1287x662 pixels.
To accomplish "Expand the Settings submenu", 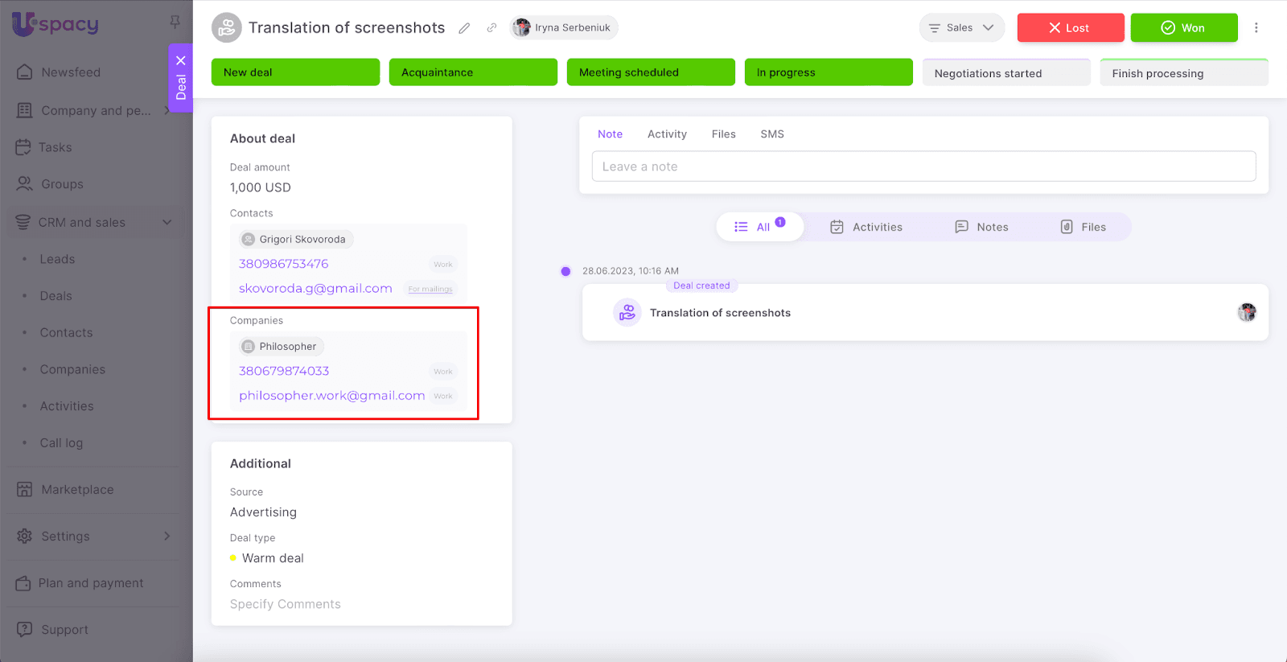I will pyautogui.click(x=167, y=537).
